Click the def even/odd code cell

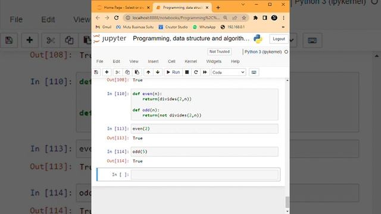click(205, 105)
